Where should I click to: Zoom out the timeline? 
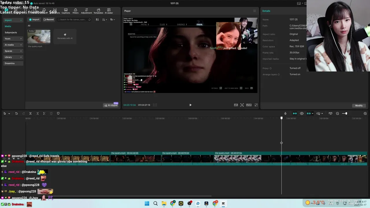[x=337, y=114]
